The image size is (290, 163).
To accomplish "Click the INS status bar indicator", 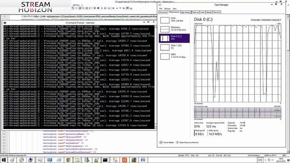I will 284,155.
